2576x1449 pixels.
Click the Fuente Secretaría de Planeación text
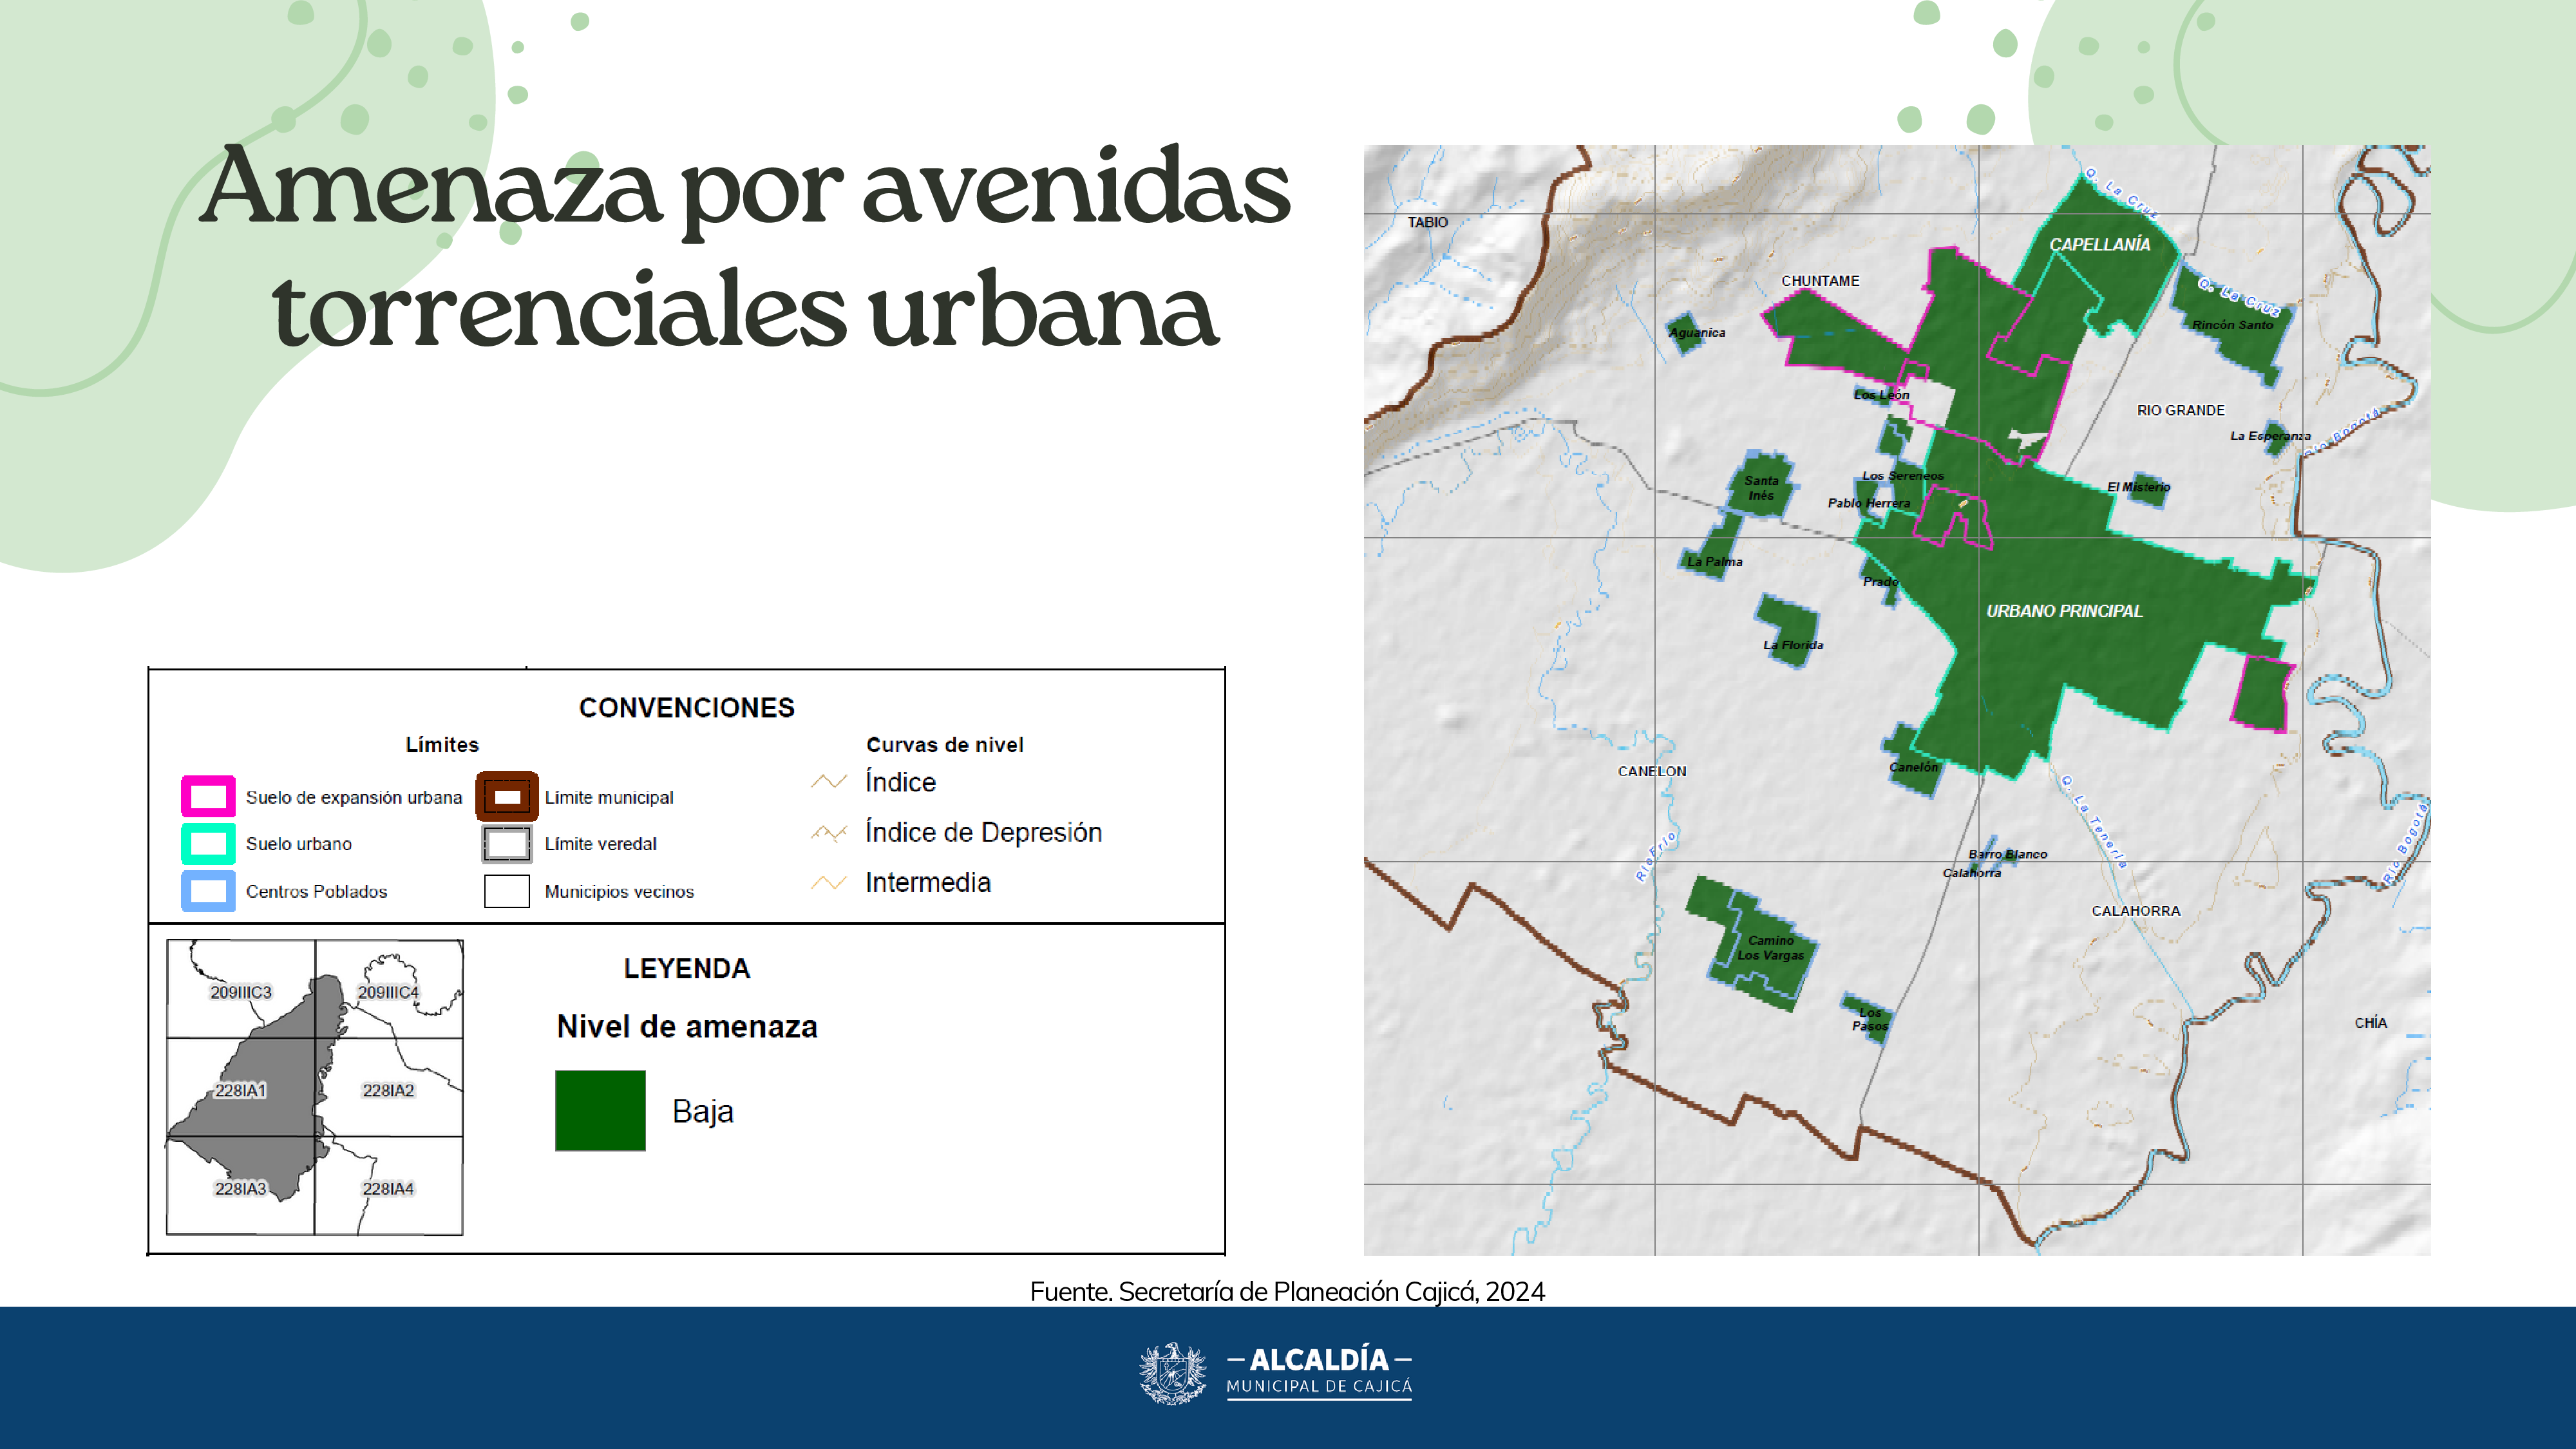tap(1287, 1291)
